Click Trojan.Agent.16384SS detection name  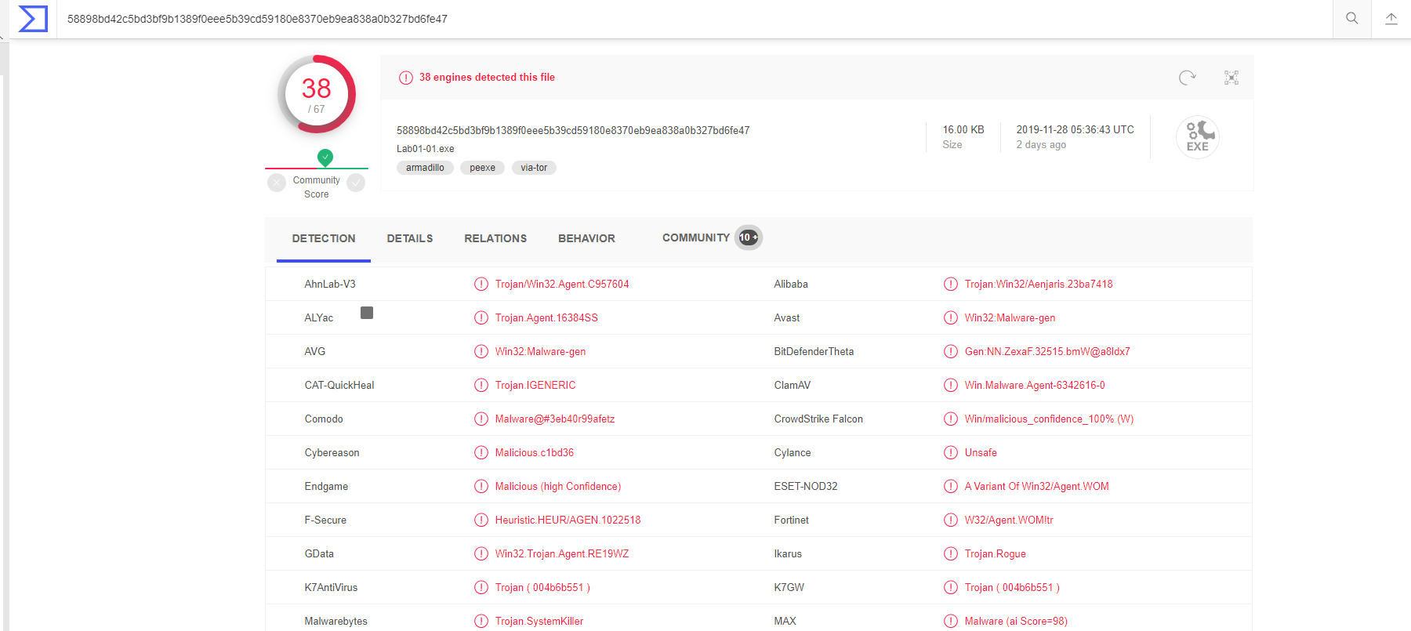pyautogui.click(x=546, y=317)
